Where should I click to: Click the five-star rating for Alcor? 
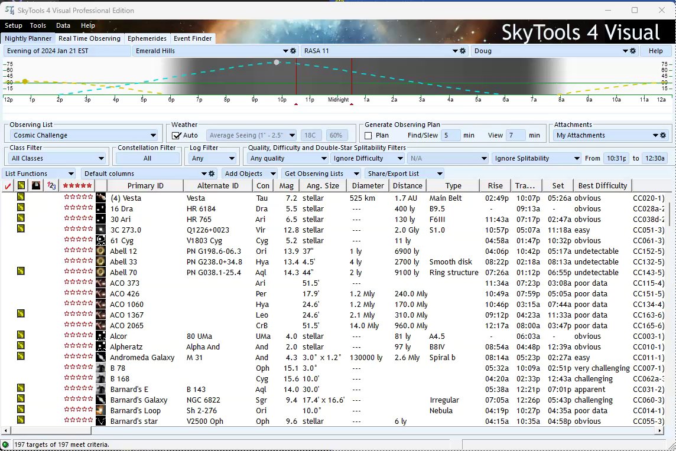pos(79,335)
